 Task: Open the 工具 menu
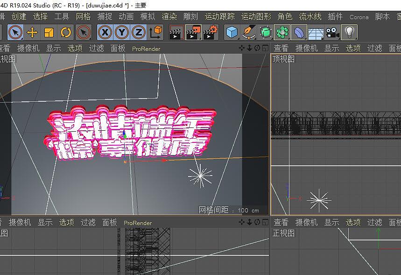click(62, 17)
